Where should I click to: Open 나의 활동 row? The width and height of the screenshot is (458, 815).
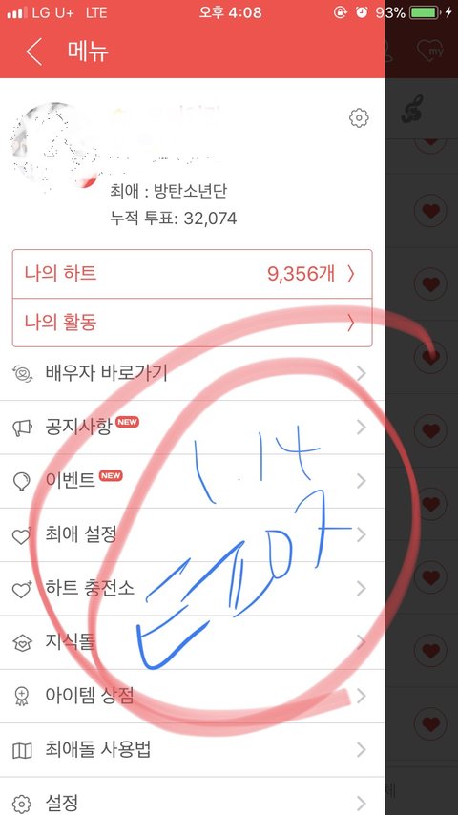pyautogui.click(x=193, y=323)
